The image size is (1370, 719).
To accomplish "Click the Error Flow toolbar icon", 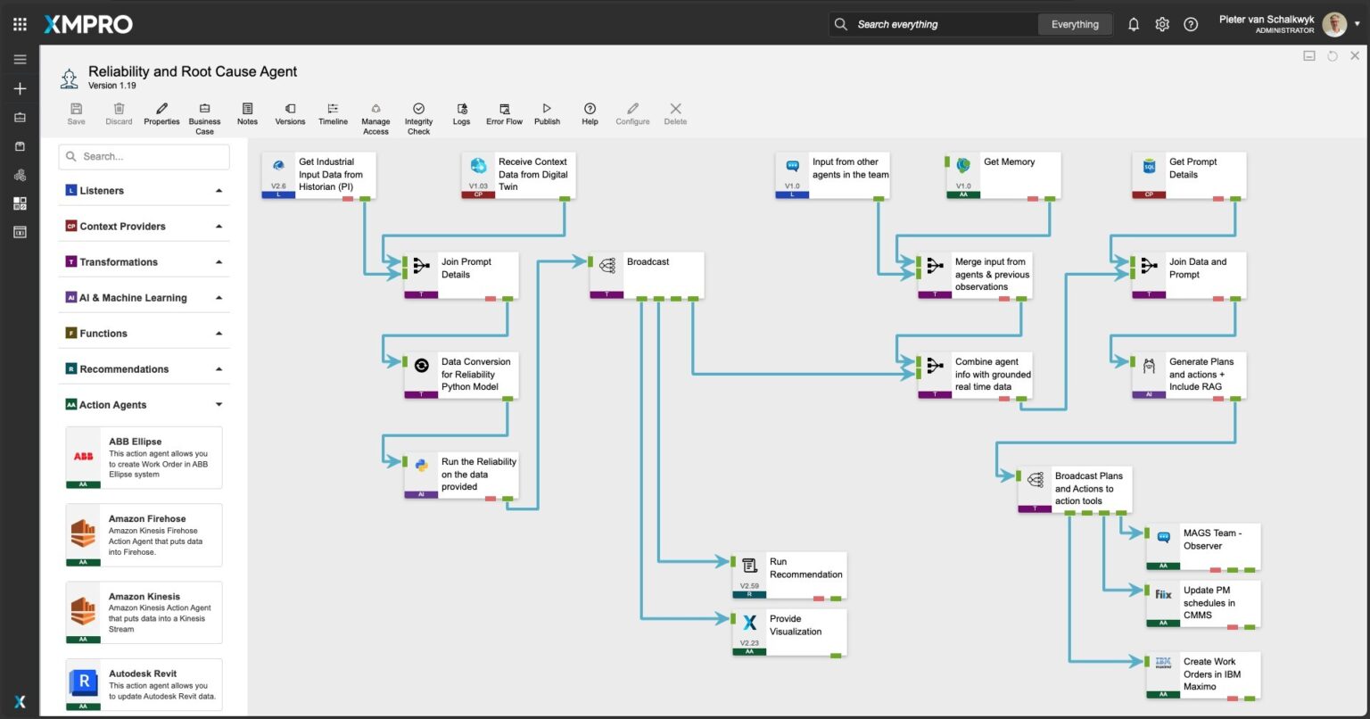I will click(504, 109).
